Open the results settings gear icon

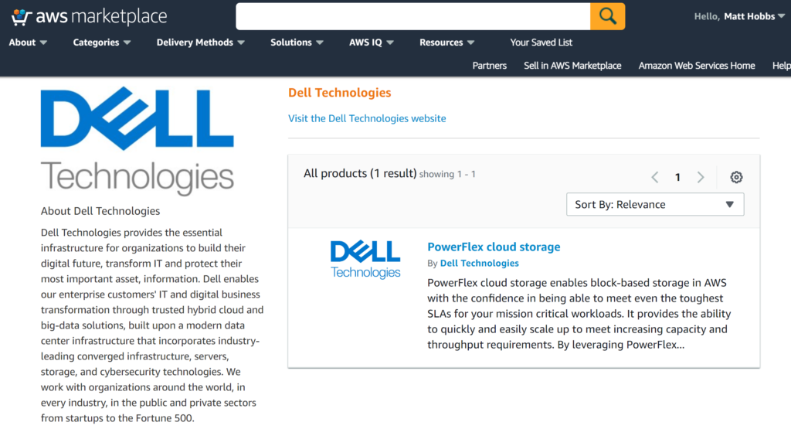[x=736, y=177]
